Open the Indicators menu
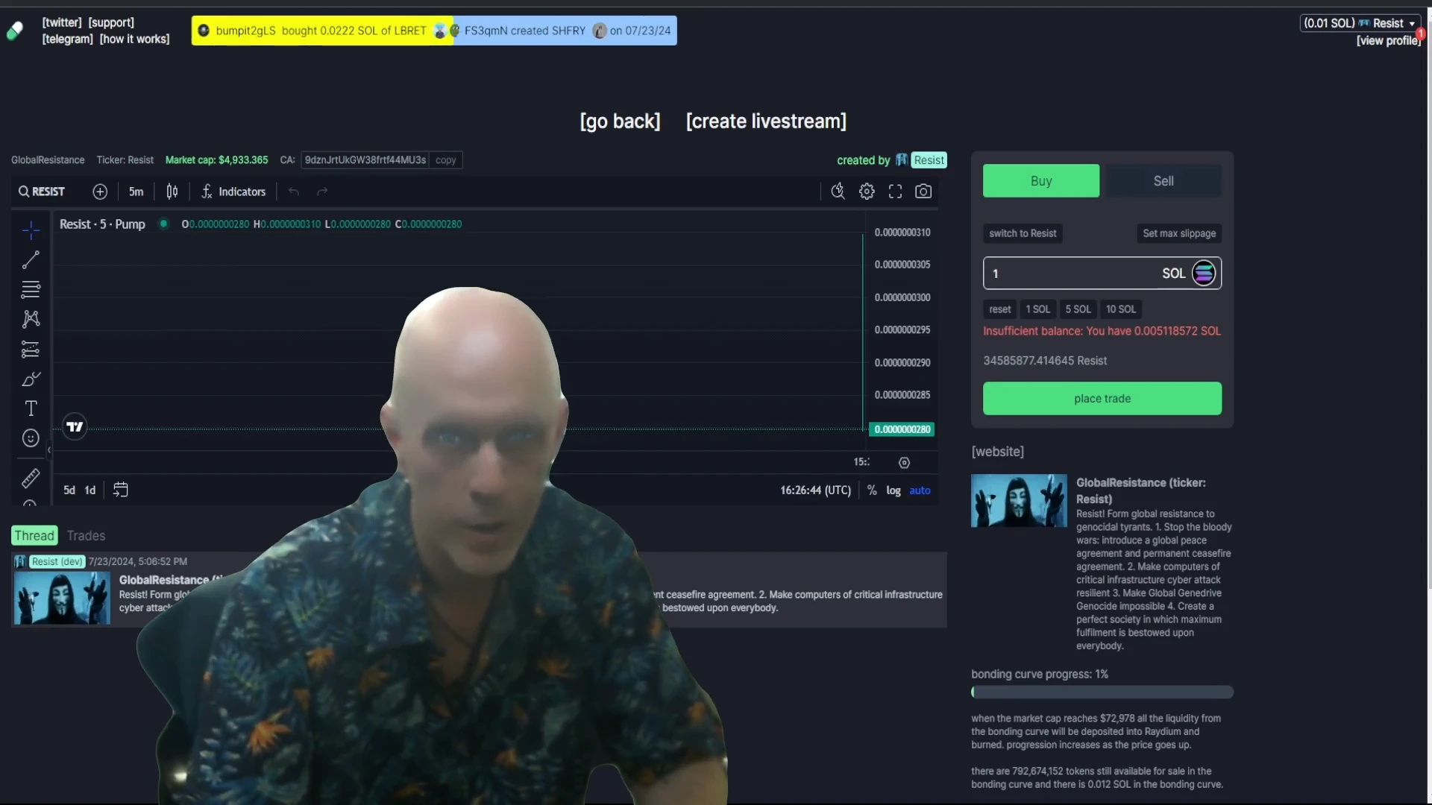The width and height of the screenshot is (1432, 805). pos(233,192)
